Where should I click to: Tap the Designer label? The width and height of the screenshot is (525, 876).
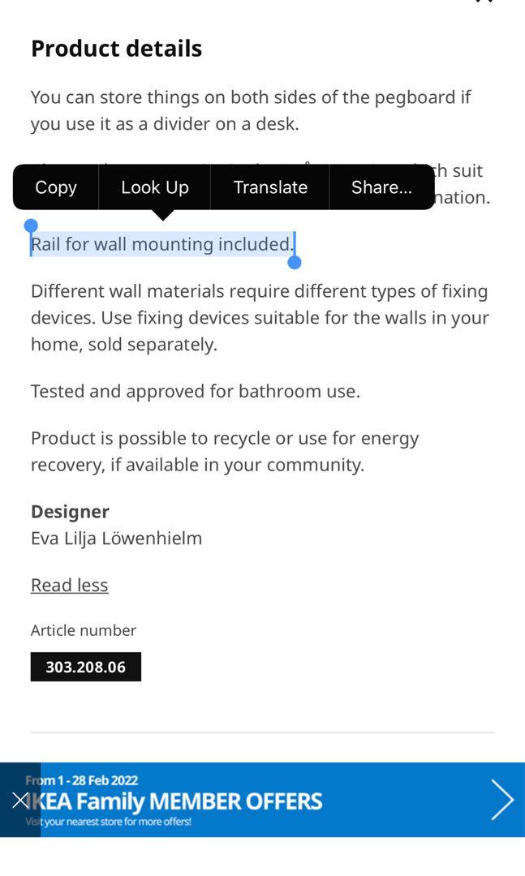coord(70,512)
